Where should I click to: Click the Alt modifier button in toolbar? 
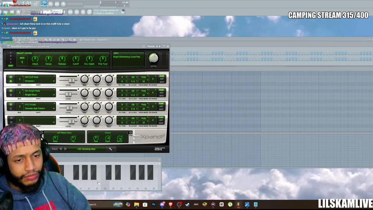click(x=83, y=12)
